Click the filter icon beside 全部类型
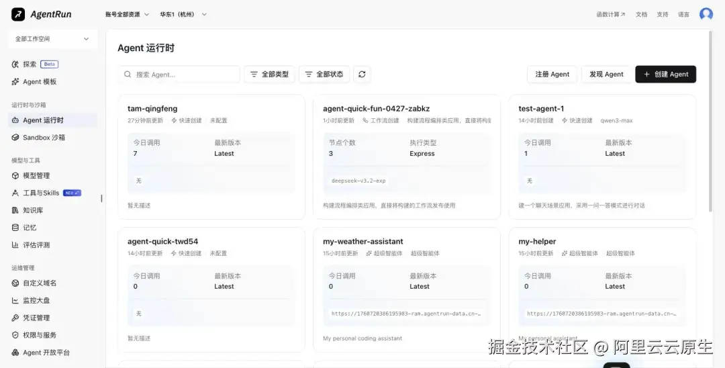This screenshot has width=725, height=368. pos(254,74)
